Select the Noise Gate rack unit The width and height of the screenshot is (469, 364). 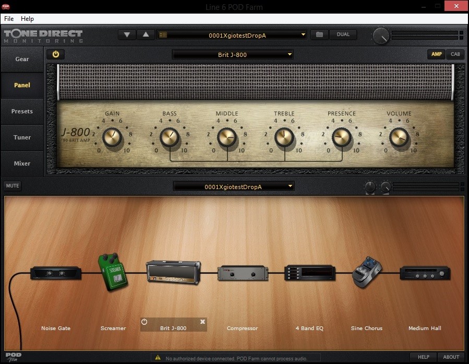tap(56, 273)
